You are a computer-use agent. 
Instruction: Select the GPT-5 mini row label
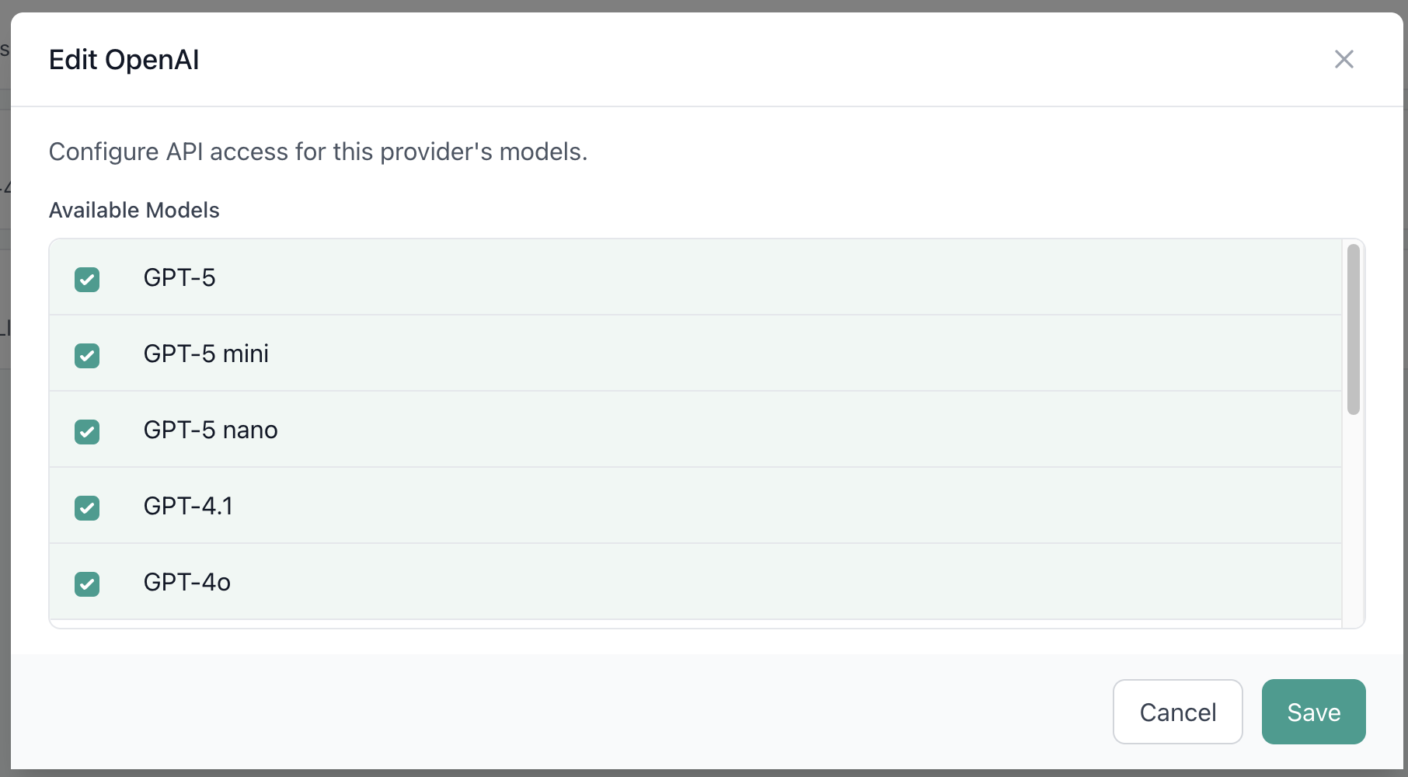pyautogui.click(x=206, y=354)
